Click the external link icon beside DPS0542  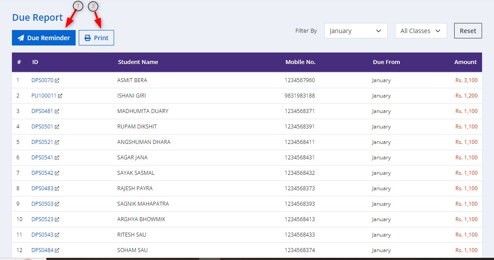pos(57,173)
